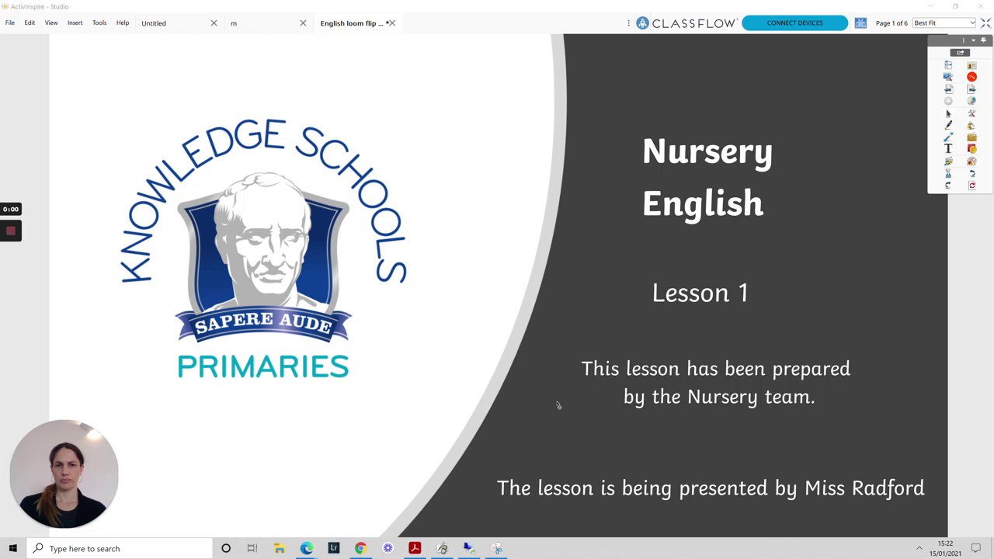Image resolution: width=994 pixels, height=559 pixels.
Task: Open Cortana circle icon on taskbar
Action: (226, 548)
